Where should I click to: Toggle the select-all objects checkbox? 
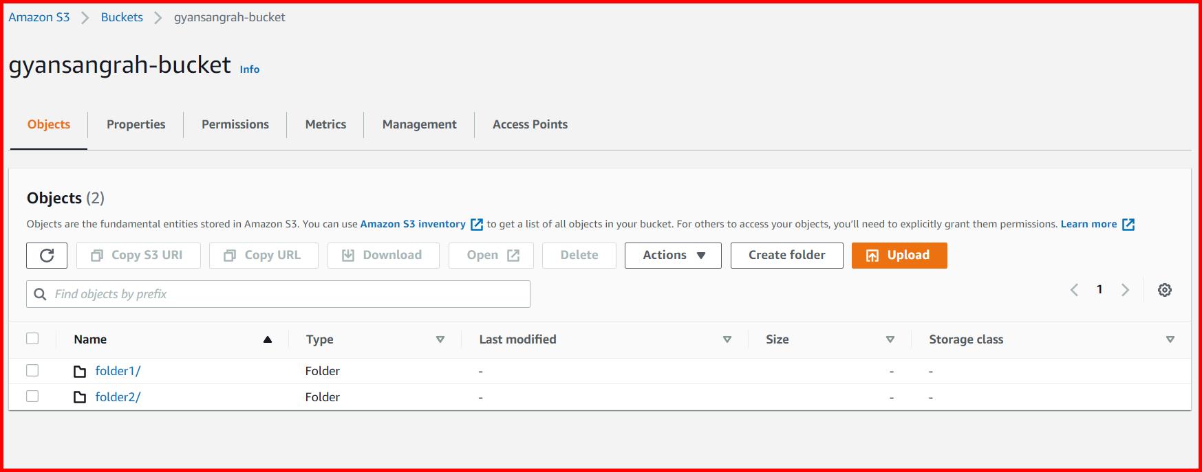(32, 339)
